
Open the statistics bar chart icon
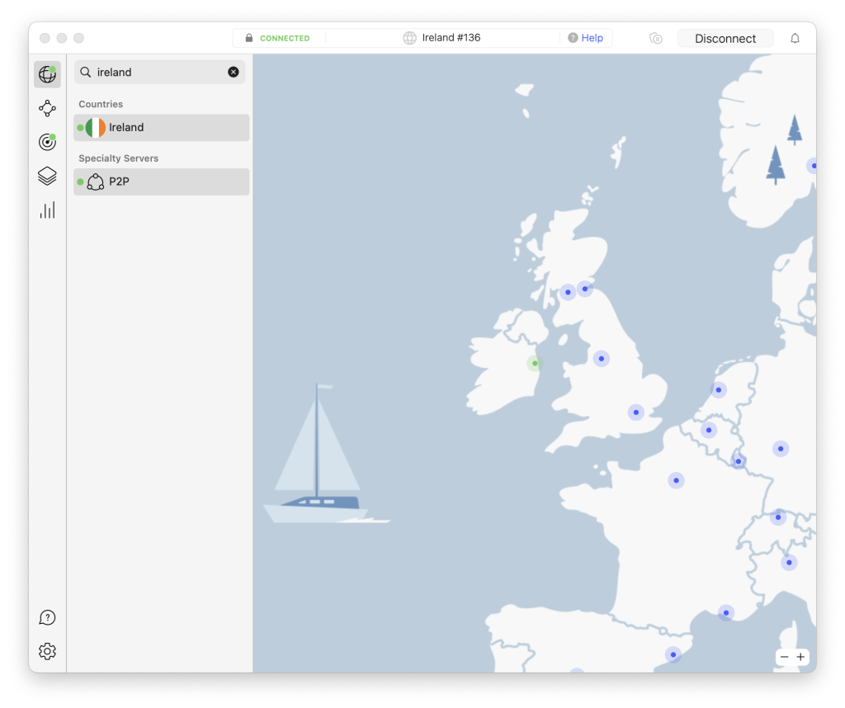(47, 210)
